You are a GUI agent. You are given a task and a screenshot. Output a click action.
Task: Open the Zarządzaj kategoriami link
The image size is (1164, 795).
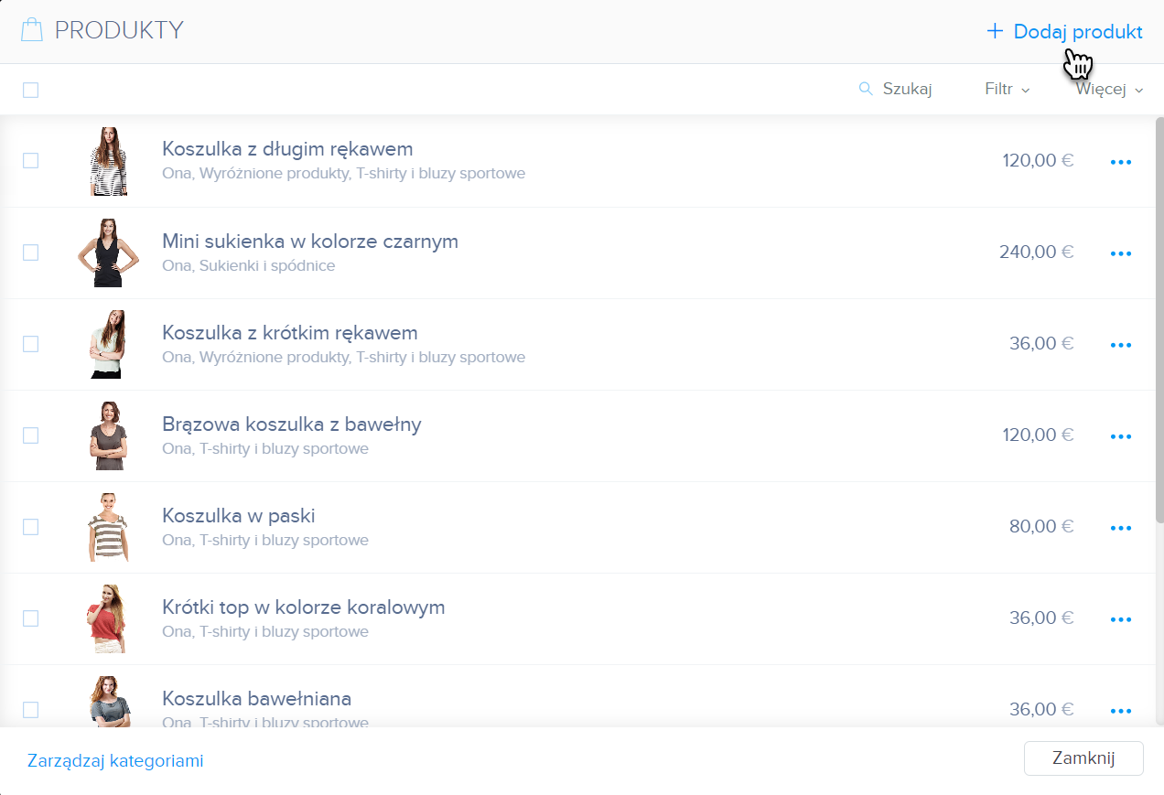click(115, 760)
